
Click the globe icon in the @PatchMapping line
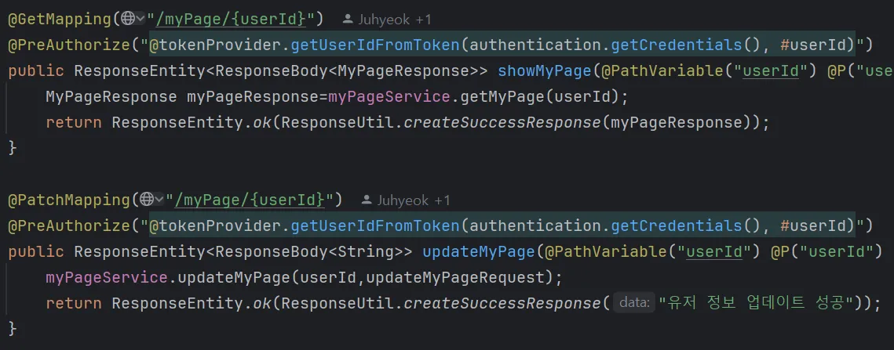(x=147, y=200)
